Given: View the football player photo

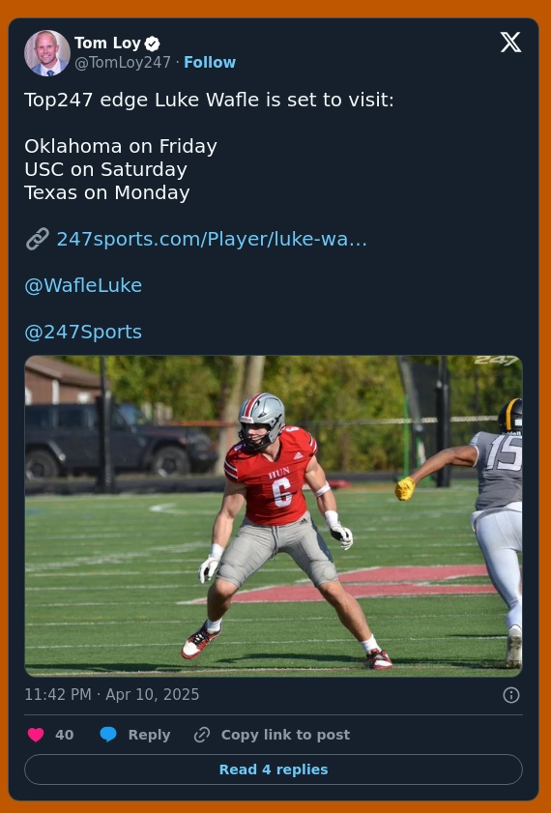Looking at the screenshot, I should coord(274,516).
